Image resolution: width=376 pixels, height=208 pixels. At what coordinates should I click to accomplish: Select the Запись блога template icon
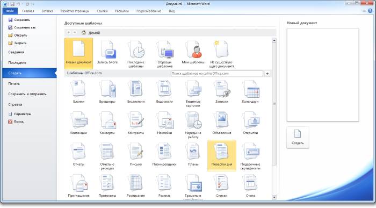click(107, 53)
